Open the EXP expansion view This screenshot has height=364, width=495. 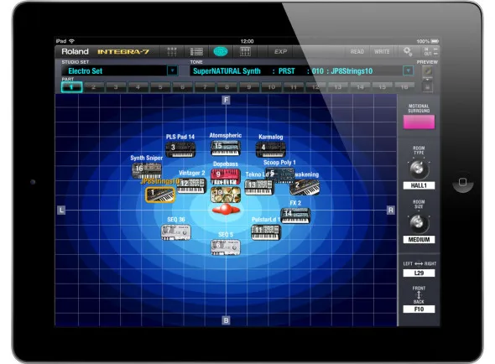click(x=280, y=51)
